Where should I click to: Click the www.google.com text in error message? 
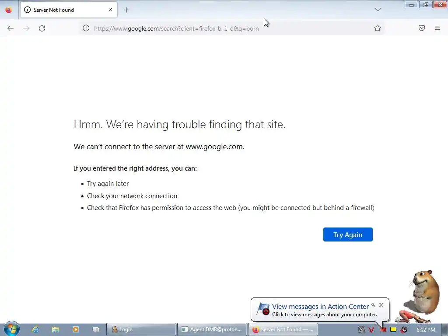[214, 147]
